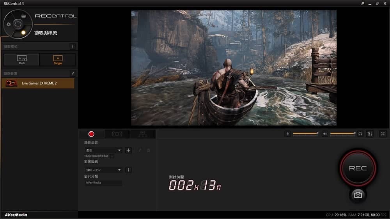The height and width of the screenshot is (219, 390).
Task: Open capture mode info button
Action: pos(73,46)
